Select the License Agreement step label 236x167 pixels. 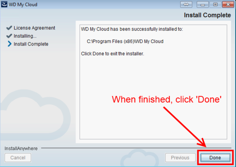pyautogui.click(x=34, y=28)
